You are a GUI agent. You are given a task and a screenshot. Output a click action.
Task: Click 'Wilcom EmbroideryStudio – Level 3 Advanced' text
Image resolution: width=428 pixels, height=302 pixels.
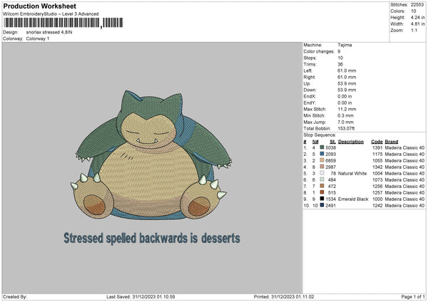coord(51,14)
